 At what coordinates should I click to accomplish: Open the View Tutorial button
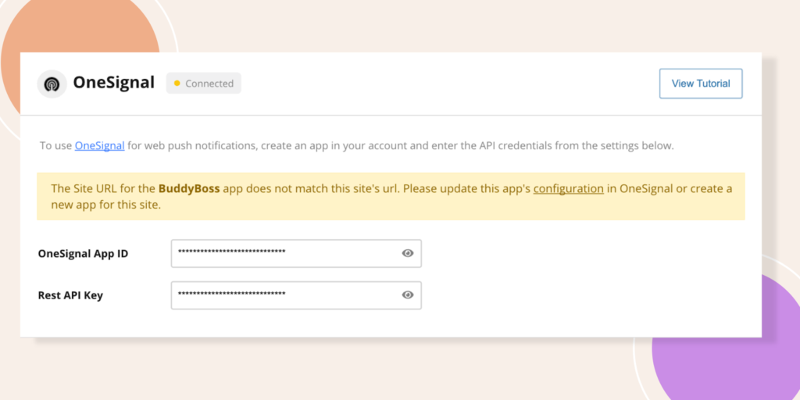click(x=700, y=84)
